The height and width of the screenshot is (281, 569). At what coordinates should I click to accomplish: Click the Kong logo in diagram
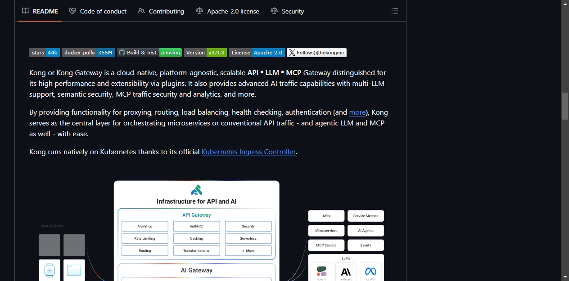pyautogui.click(x=196, y=190)
